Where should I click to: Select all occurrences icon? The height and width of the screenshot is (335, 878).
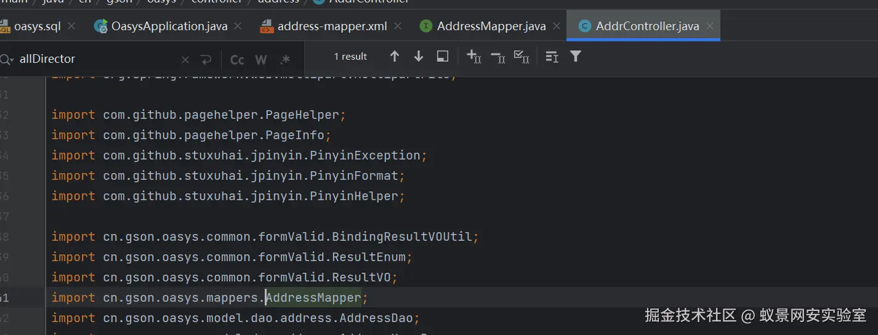(522, 57)
